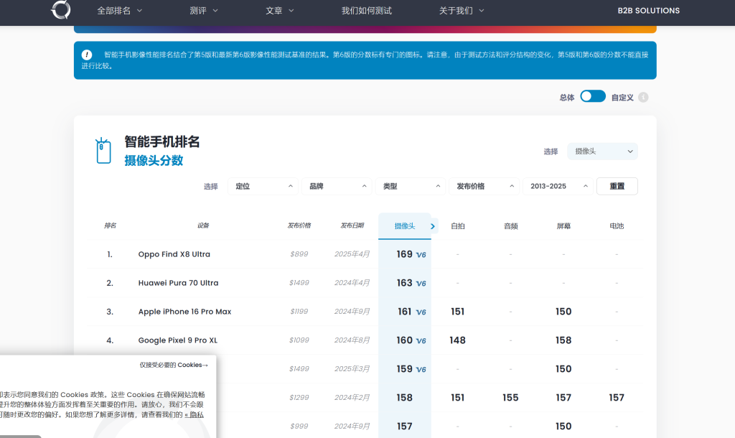Click the 隐私 policy link in cookie popup

[x=194, y=414]
